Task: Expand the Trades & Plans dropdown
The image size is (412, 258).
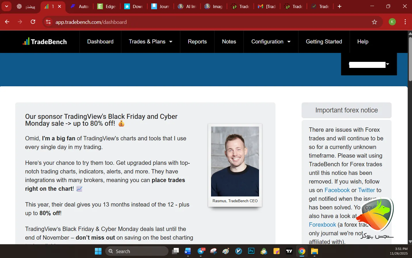Action: (x=150, y=42)
